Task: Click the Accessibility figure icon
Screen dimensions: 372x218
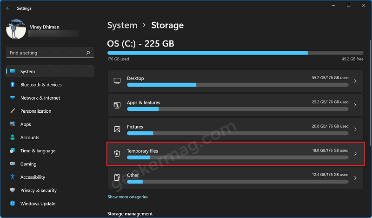Action: (13, 177)
